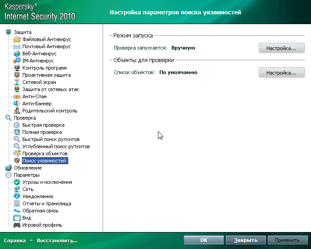Select Полная проверка item
311x249 pixels.
[x=42, y=132]
